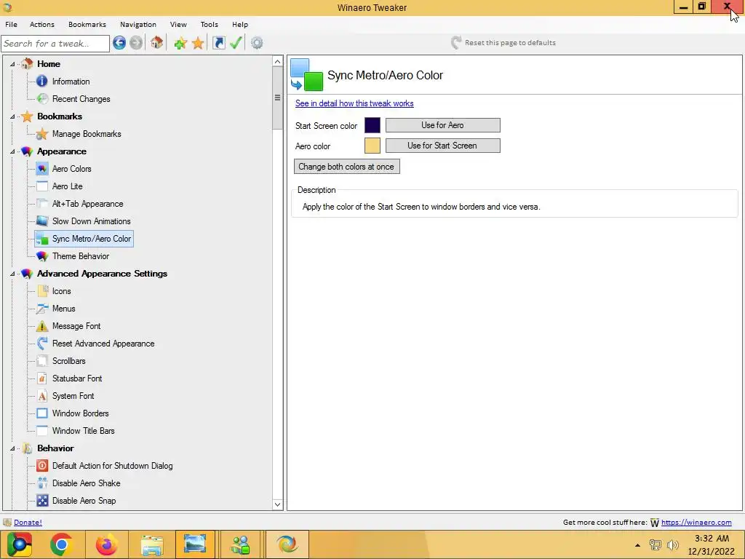
Task: Select the Winaero Tweaker taskbar icon
Action: click(x=287, y=544)
